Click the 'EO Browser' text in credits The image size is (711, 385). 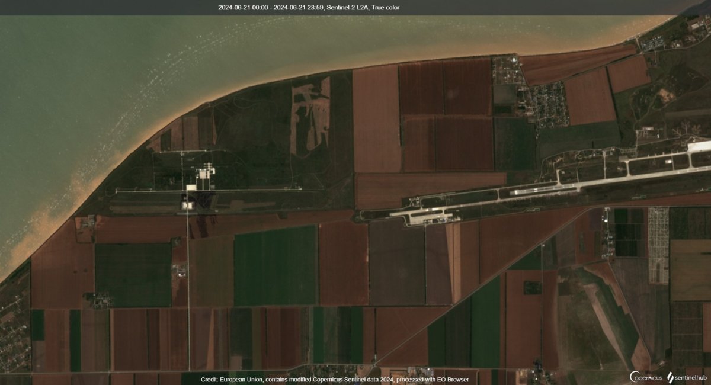coord(454,379)
